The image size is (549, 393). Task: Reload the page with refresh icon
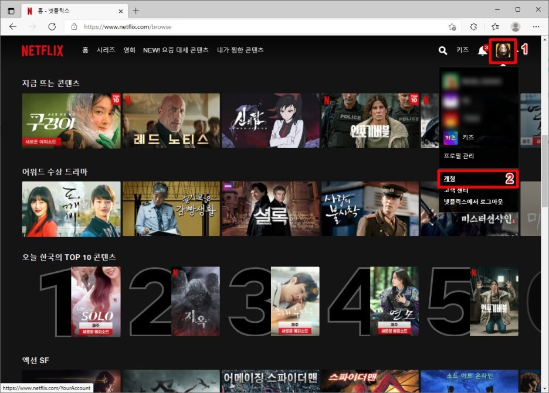tap(52, 26)
